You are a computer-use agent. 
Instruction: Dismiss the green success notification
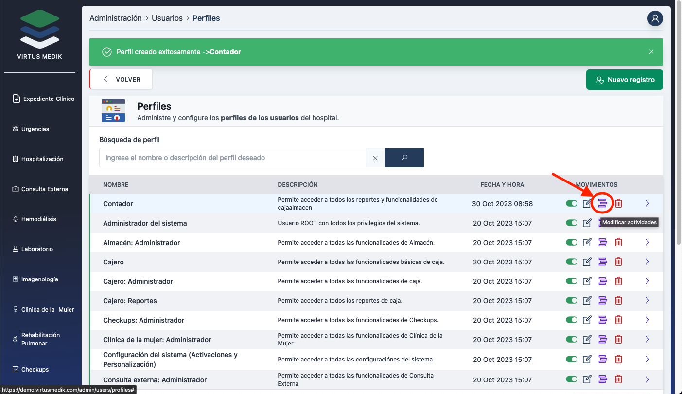coord(651,52)
